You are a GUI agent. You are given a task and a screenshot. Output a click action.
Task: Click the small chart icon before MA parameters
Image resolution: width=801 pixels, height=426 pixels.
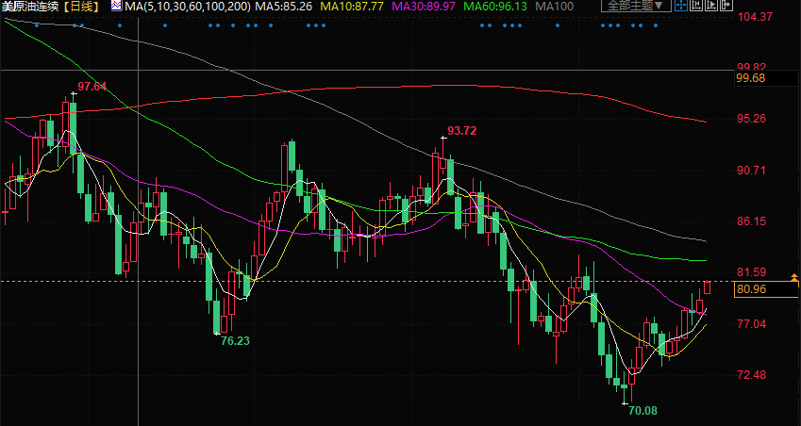coord(115,6)
